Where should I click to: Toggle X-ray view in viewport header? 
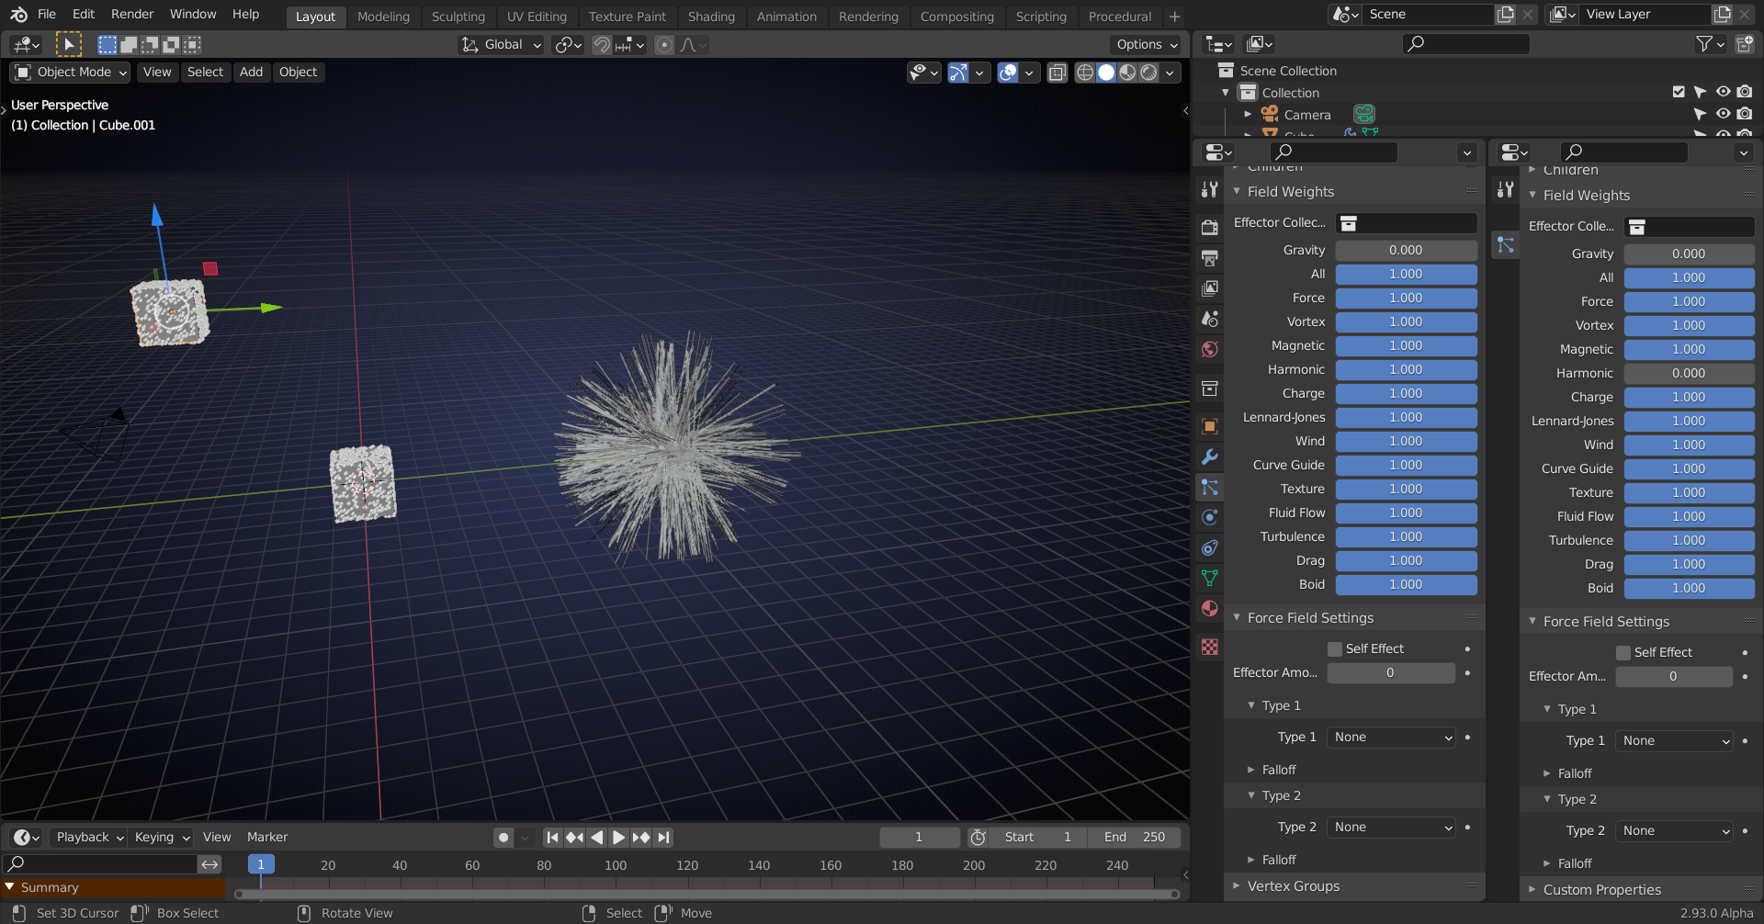point(1057,73)
